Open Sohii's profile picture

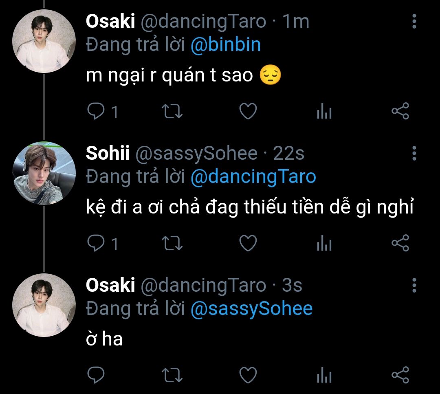point(44,174)
